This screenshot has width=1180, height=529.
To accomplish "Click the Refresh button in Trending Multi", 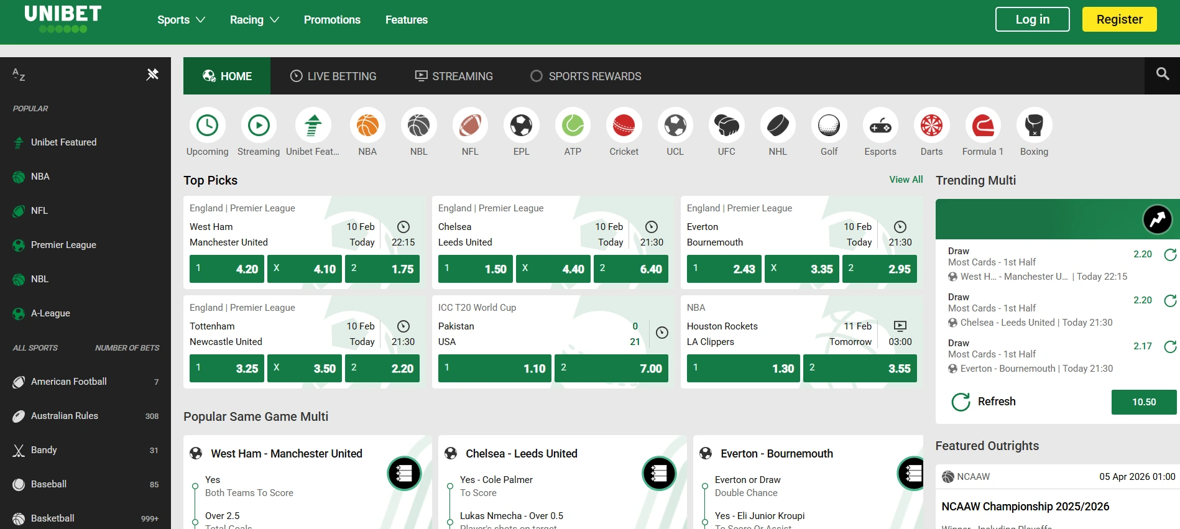I will tap(984, 402).
